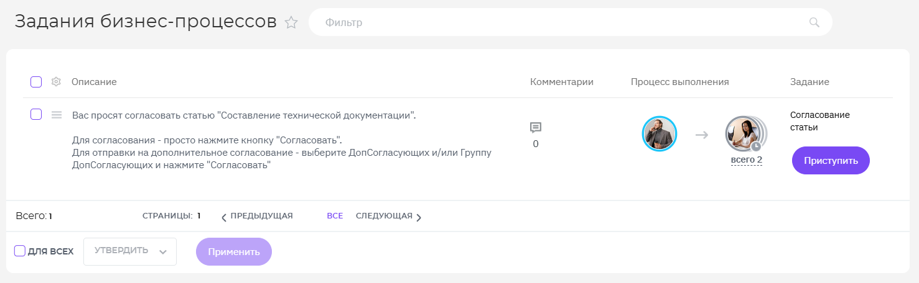Expand the "всего 2" participants list
This screenshot has height=283, width=919.
point(747,160)
